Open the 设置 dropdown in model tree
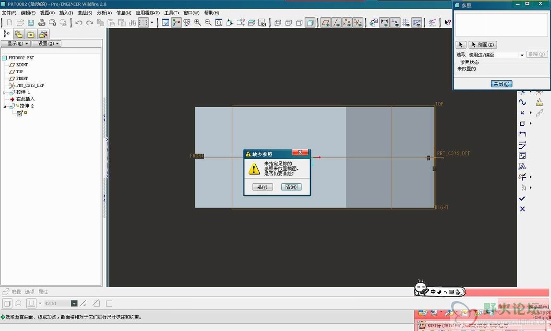The height and width of the screenshot is (331, 551). pyautogui.click(x=46, y=44)
